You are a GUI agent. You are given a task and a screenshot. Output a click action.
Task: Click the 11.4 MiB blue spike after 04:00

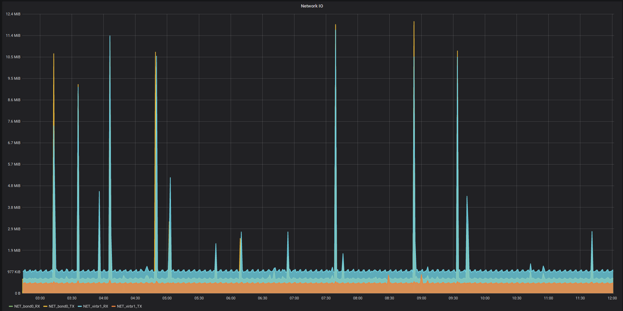tap(110, 153)
